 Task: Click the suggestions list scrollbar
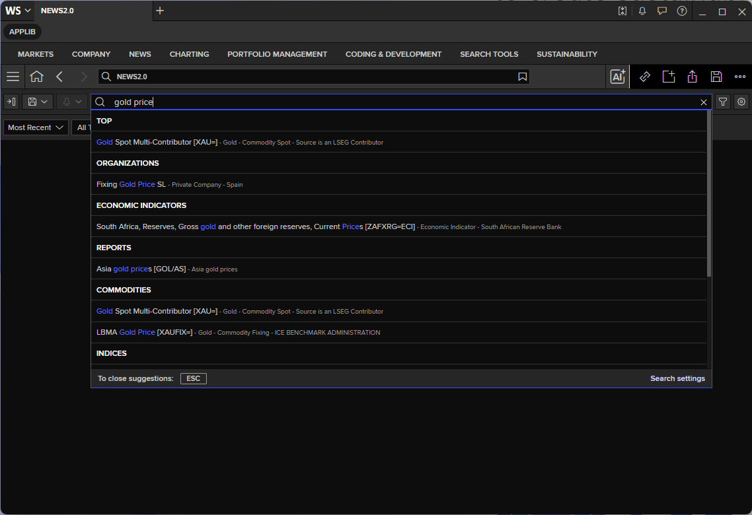pos(709,193)
